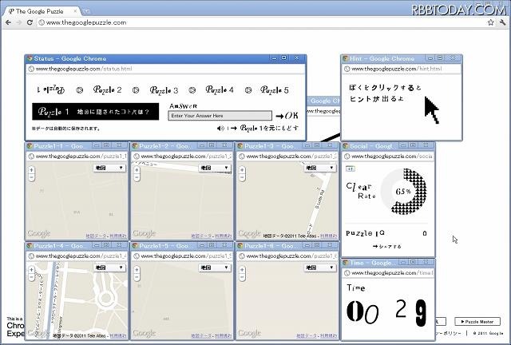Image resolution: width=511 pixels, height=345 pixels.
Task: Click the browser back arrow
Action: pos(8,22)
